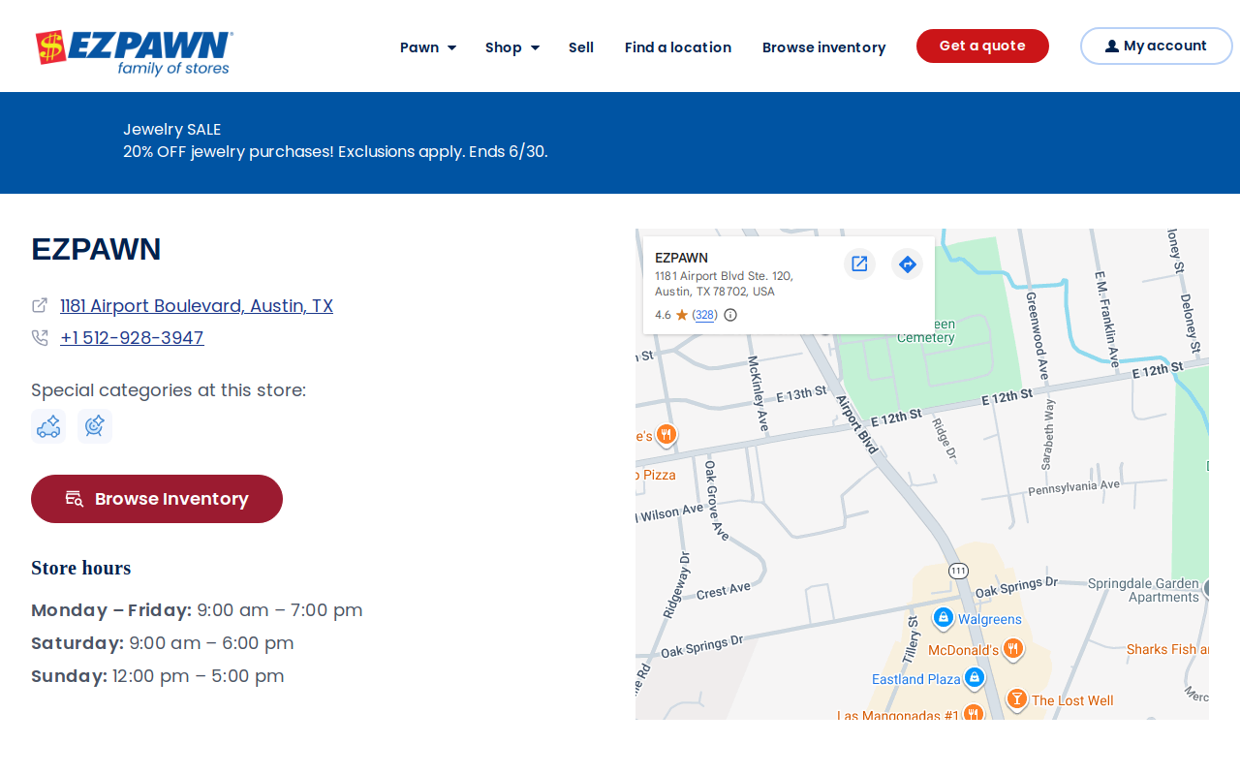The image size is (1240, 775).
Task: Open the 328 reviews link on map
Action: pos(705,315)
